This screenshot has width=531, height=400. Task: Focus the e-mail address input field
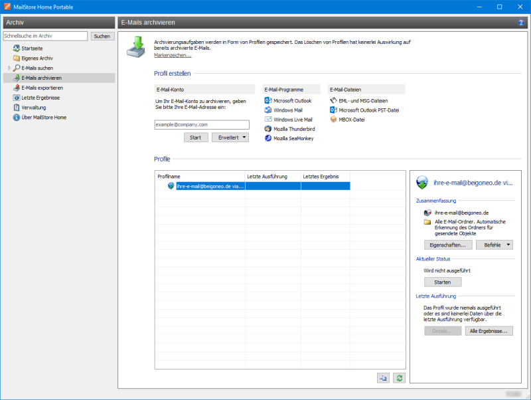coord(200,124)
